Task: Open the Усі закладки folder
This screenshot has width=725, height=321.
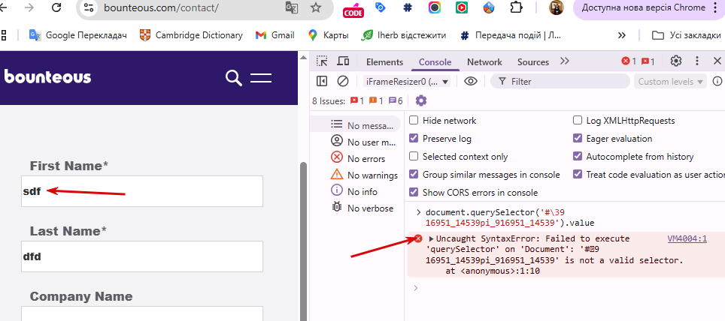Action: [x=686, y=35]
